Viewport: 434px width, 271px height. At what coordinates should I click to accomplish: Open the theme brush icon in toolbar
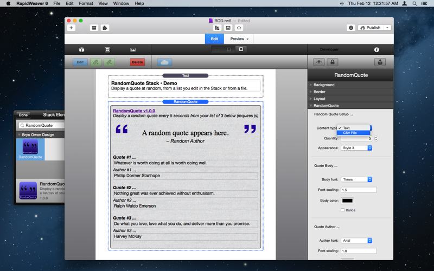(x=218, y=28)
